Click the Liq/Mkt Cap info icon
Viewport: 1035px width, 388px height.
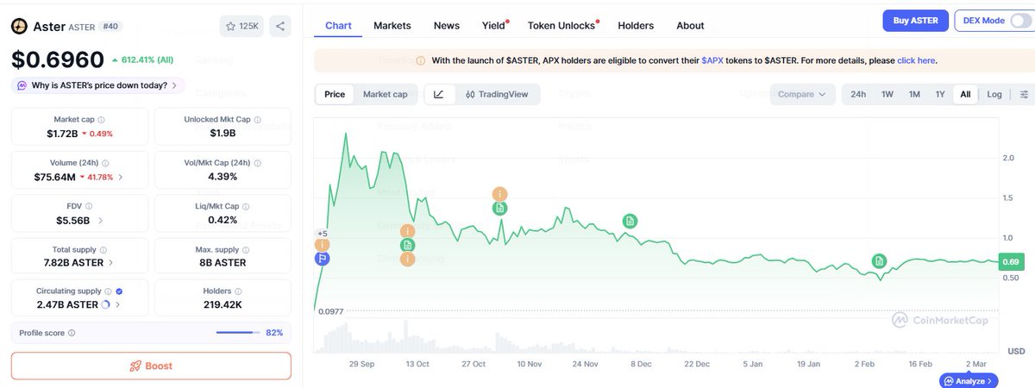(246, 206)
